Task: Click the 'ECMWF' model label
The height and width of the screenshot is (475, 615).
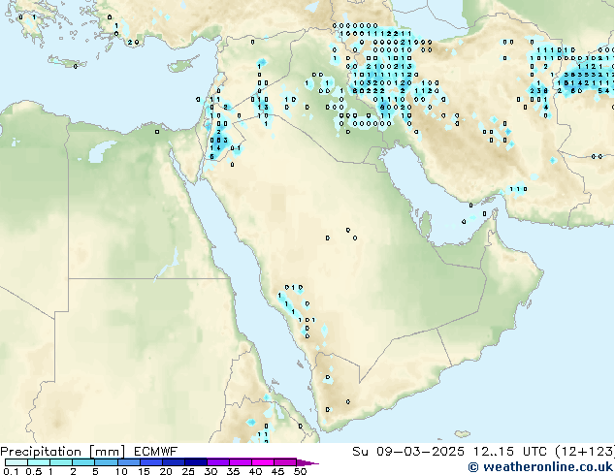Action: click(x=155, y=452)
